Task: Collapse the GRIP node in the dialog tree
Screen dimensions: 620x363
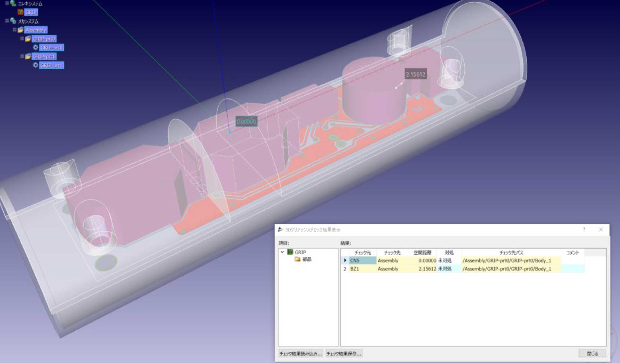Action: coord(282,252)
